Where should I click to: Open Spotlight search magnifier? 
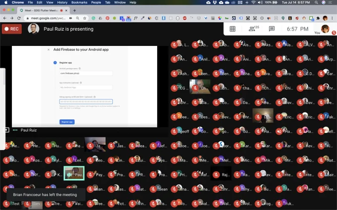coord(316,2)
